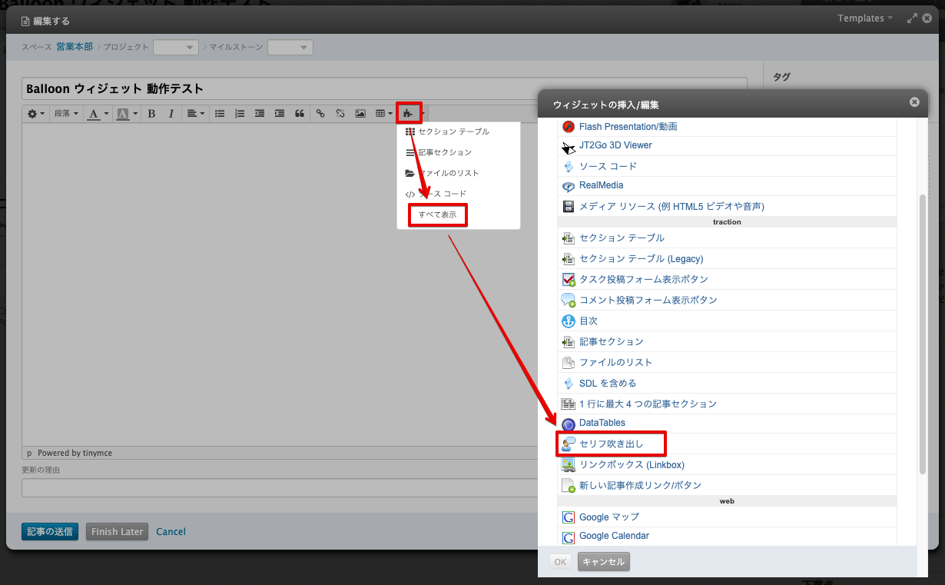Insert a numbered list
The width and height of the screenshot is (945, 585).
click(240, 114)
